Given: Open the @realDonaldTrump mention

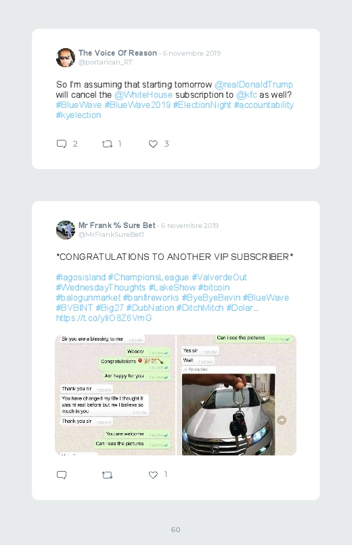Looking at the screenshot, I should coord(254,84).
